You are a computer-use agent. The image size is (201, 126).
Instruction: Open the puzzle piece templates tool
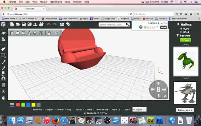49,33
